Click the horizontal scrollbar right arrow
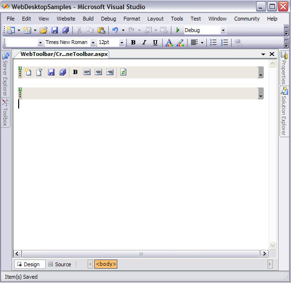Viewport: 291px width, 283px height. (x=264, y=254)
